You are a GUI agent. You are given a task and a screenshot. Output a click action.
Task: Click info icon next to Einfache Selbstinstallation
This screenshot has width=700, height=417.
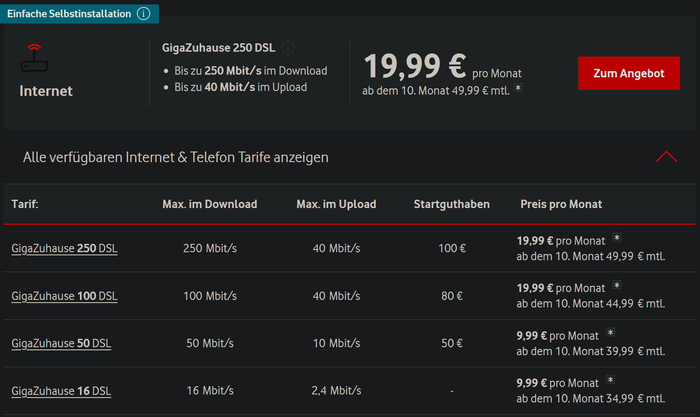point(144,14)
